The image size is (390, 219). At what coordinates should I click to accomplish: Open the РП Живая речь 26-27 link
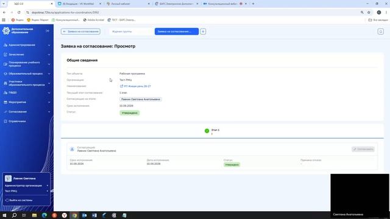tap(137, 86)
